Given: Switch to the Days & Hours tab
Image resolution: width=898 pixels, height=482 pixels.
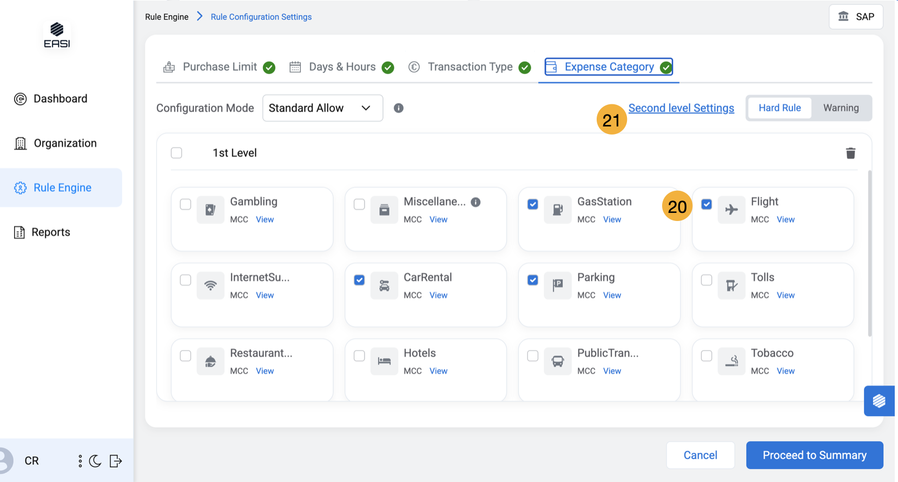Looking at the screenshot, I should 341,67.
